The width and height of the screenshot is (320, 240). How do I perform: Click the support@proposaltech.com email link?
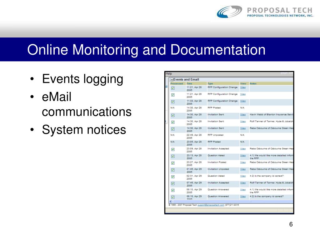click(x=211, y=205)
